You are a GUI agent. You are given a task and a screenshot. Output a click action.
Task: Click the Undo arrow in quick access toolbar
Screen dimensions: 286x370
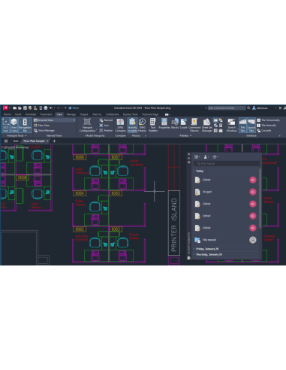coord(51,108)
